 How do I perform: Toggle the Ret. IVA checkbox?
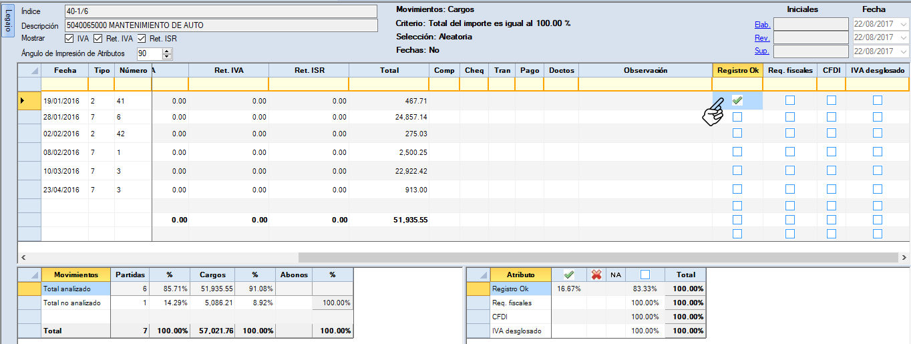tap(98, 39)
